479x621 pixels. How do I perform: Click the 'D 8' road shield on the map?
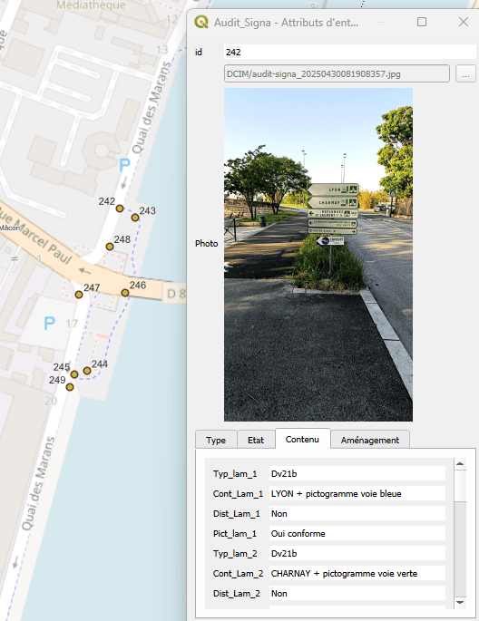click(176, 294)
